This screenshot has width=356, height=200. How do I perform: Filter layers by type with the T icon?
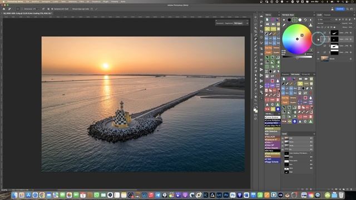[x=343, y=19]
